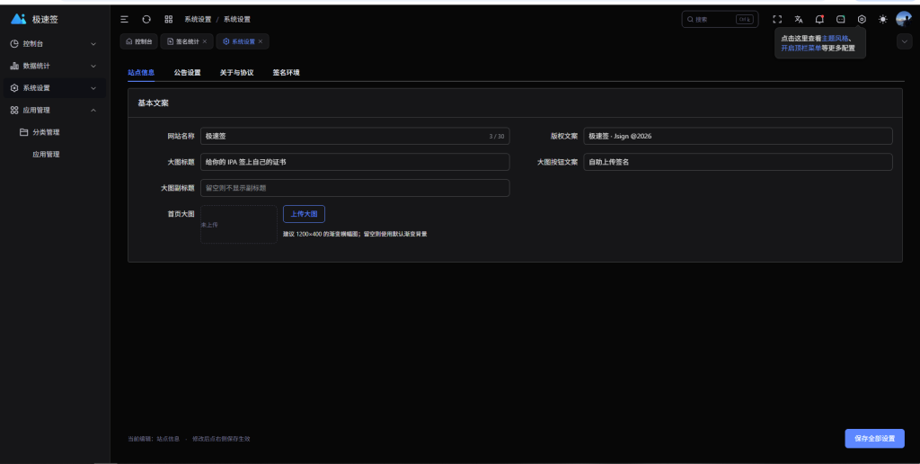
Task: Click the 系统设置 gear icon in sidebar
Action: pos(14,88)
